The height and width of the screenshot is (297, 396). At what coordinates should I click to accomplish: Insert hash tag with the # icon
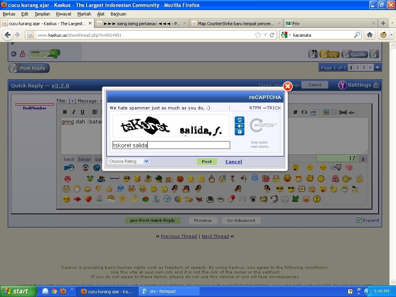295,112
